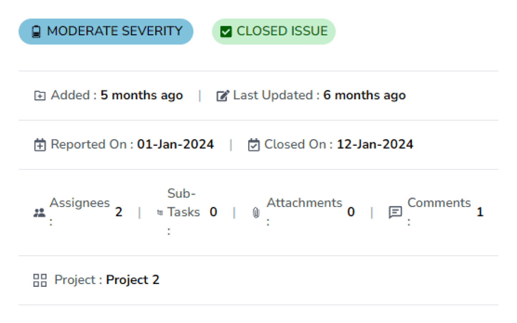Viewport: 517px width, 323px height.
Task: Open the Project 2 link
Action: 132,280
